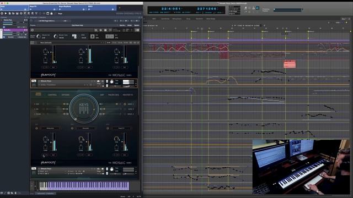Click the main counter display in the DAW
This screenshot has height=198, width=353.
click(172, 9)
